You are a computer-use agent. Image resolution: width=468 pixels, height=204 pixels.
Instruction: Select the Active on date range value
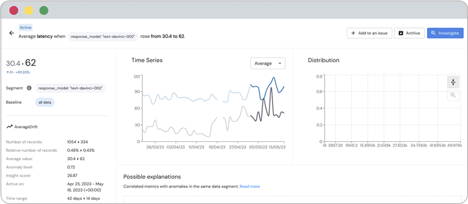point(85,187)
